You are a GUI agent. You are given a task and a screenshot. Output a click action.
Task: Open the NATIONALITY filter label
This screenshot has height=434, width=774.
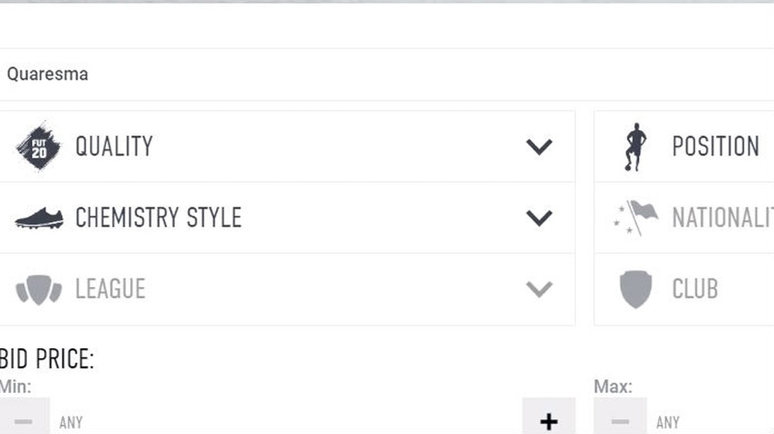[722, 218]
